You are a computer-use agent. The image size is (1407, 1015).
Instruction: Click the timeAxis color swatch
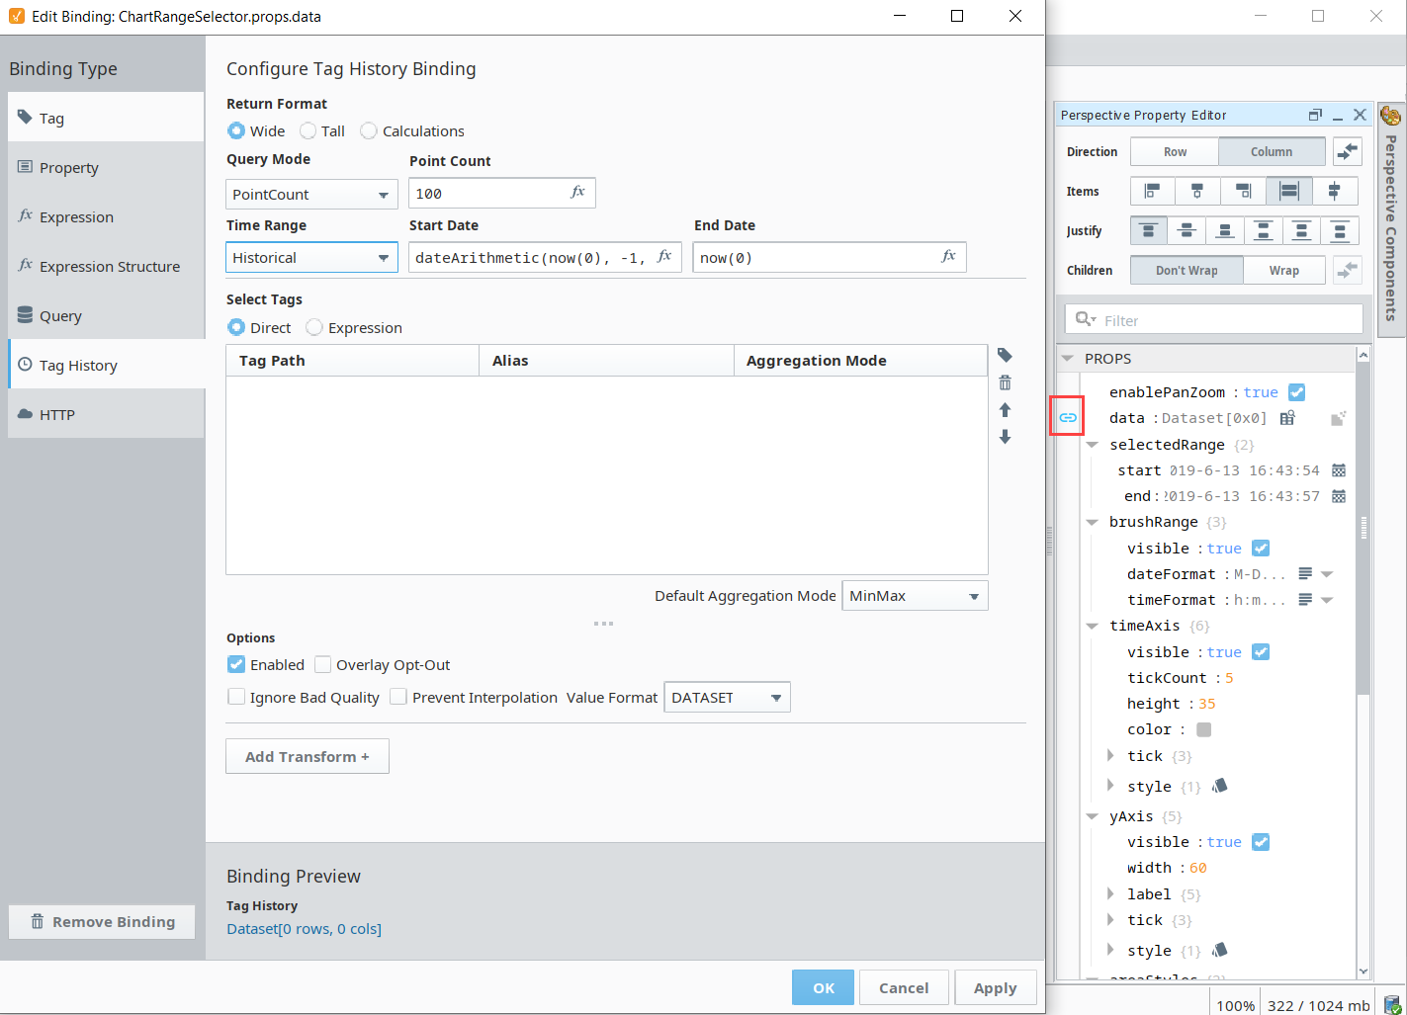[x=1203, y=729]
